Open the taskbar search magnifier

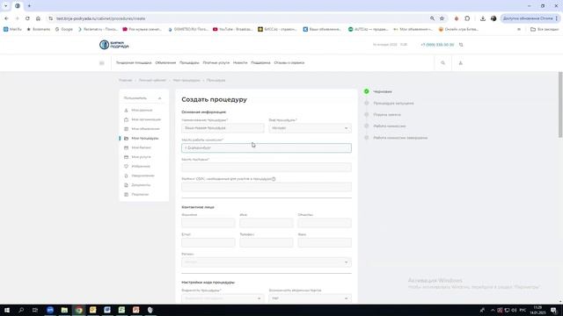click(21, 310)
